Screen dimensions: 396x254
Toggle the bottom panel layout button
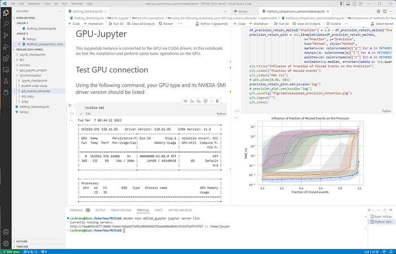[x=348, y=3]
